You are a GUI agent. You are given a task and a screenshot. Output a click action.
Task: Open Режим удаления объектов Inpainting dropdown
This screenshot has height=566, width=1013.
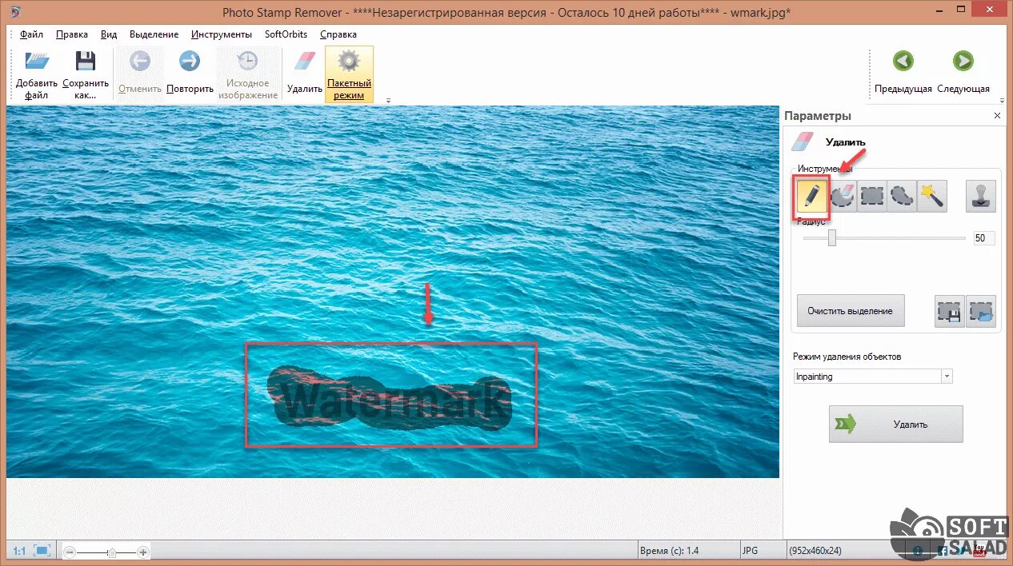point(873,377)
